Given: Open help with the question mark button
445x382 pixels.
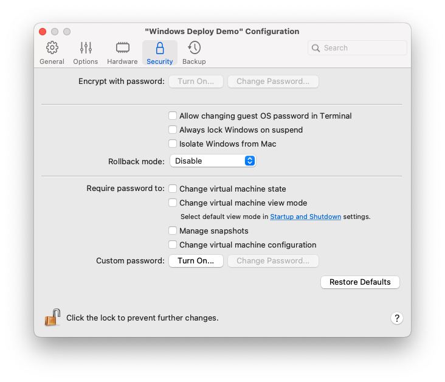Looking at the screenshot, I should [x=396, y=318].
